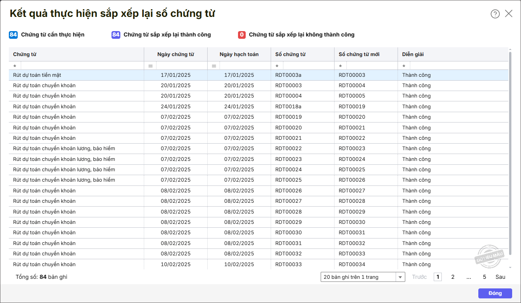The height and width of the screenshot is (303, 521).
Task: Open filter operator for Chứng từ column
Action: click(15, 66)
